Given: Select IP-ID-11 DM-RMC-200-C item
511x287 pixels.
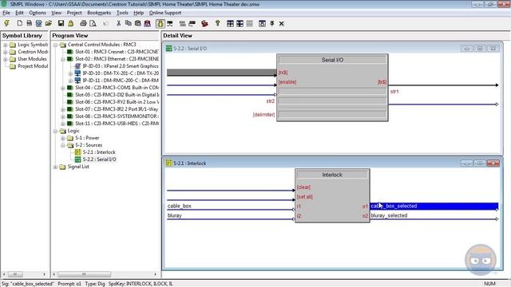Looking at the screenshot, I should [x=121, y=81].
